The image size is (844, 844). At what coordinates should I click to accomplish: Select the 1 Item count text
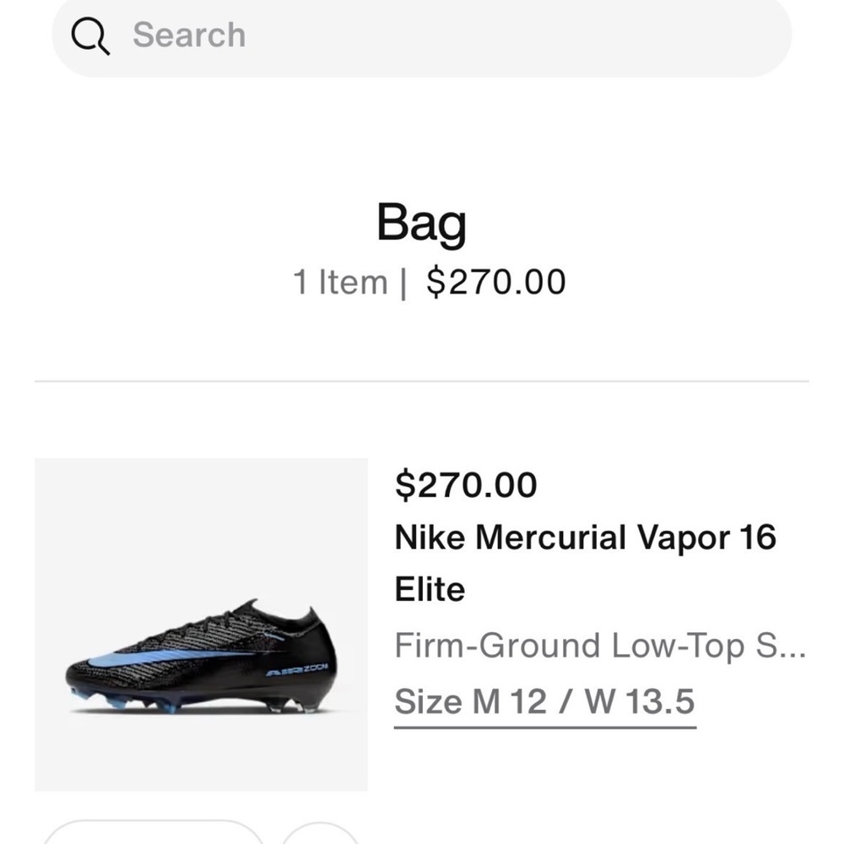click(340, 282)
